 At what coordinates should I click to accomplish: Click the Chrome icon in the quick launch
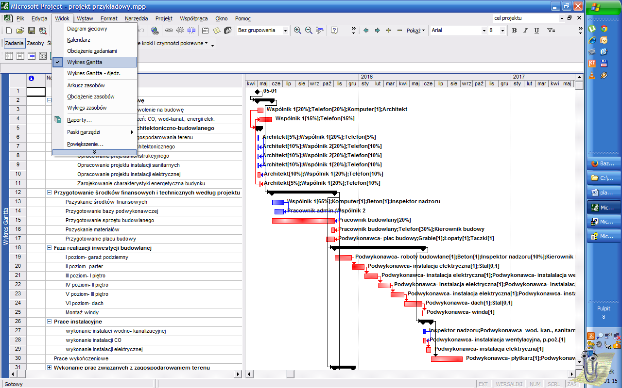coord(604,28)
